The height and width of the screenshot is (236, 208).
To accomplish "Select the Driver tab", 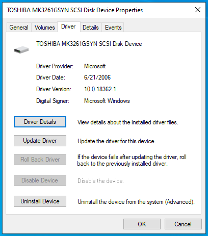I will pyautogui.click(x=68, y=27).
